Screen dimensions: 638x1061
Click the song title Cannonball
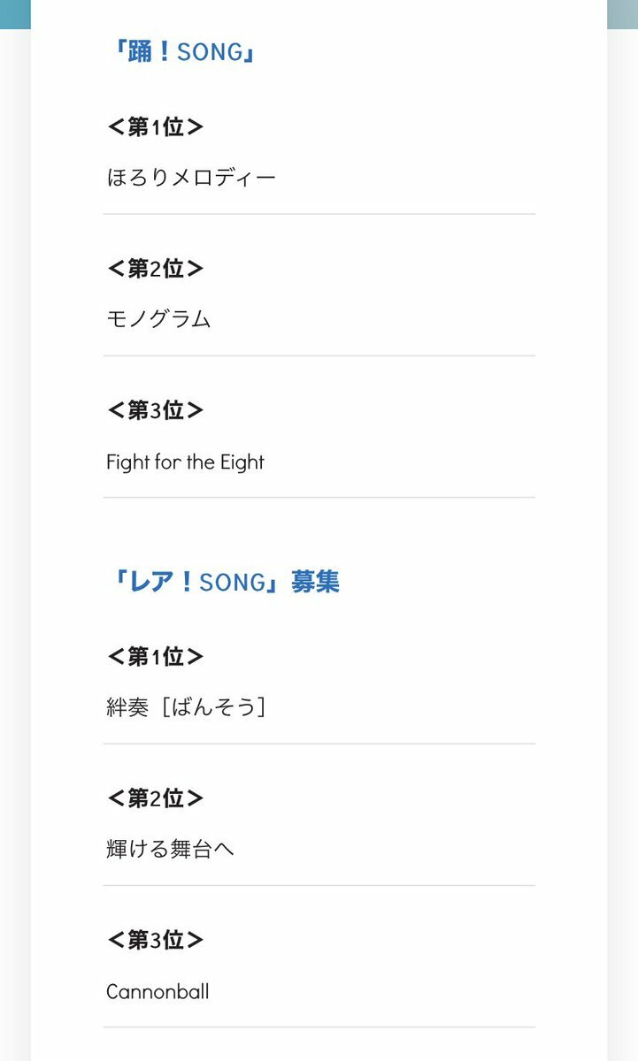pyautogui.click(x=158, y=991)
